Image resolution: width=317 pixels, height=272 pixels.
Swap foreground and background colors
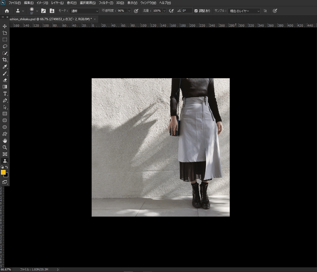coord(7,167)
